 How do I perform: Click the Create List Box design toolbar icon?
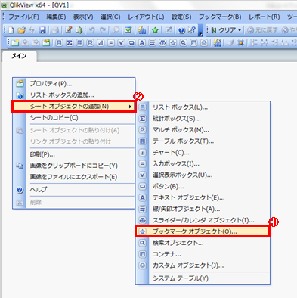(59, 43)
